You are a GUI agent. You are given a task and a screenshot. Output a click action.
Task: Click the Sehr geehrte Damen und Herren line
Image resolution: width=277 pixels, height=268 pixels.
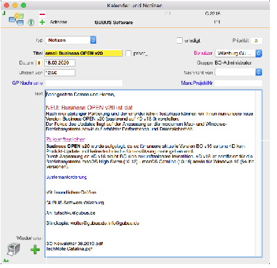pos(80,95)
